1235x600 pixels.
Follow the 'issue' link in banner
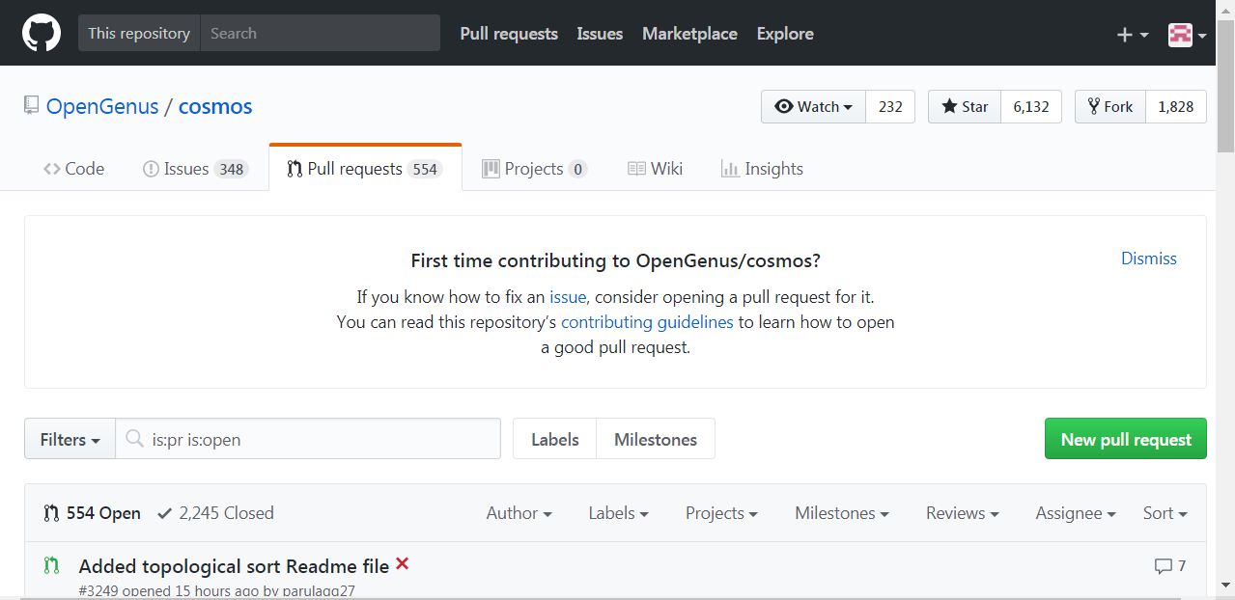568,297
